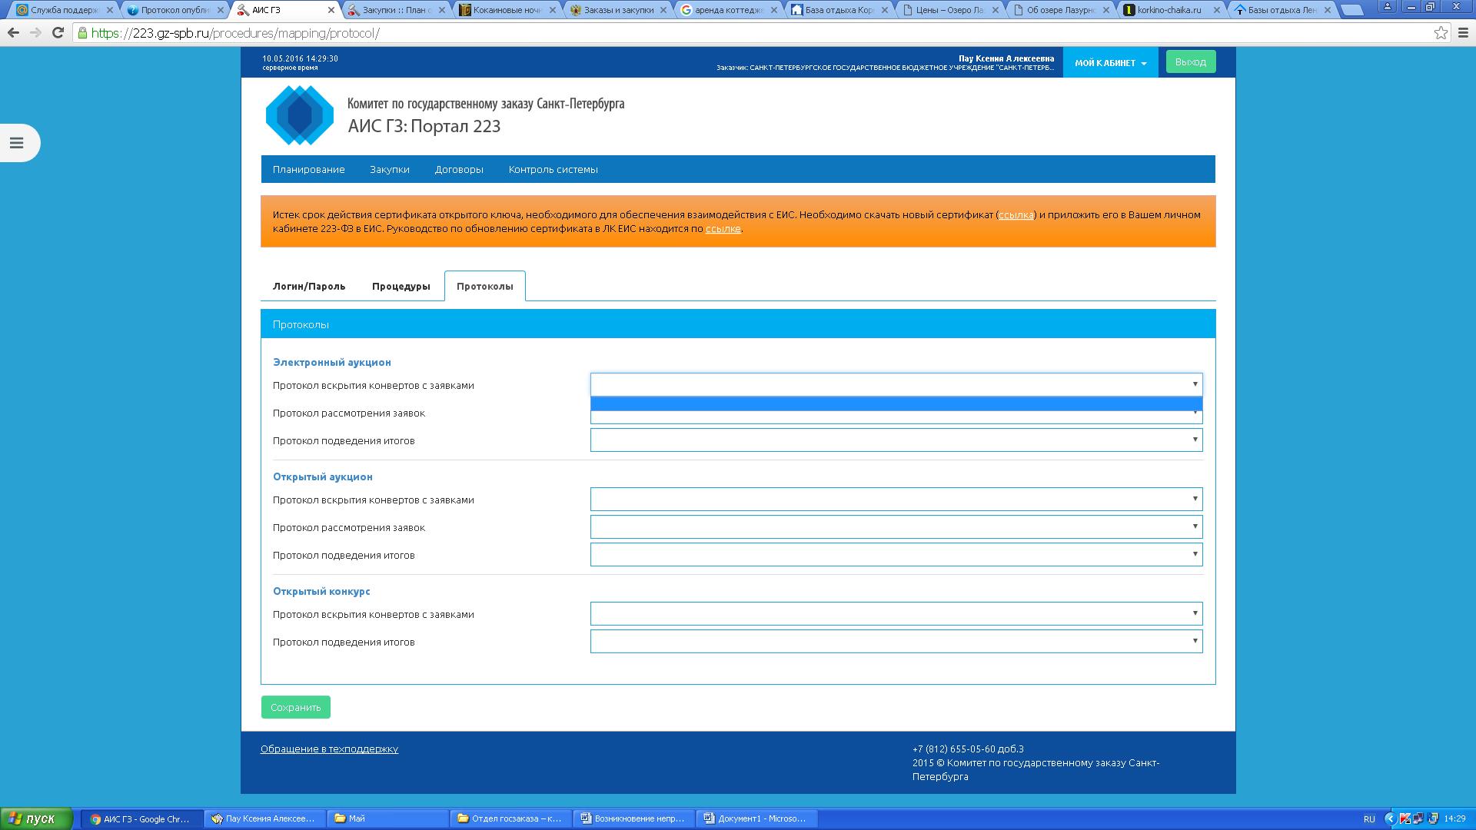Screen dimensions: 1476x830
Task: Click the blue hexagon portal logo
Action: [x=300, y=116]
